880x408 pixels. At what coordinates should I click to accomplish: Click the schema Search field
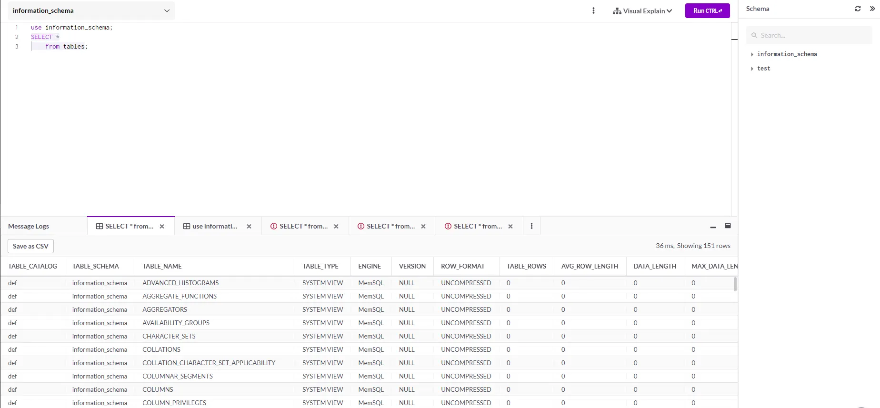click(x=810, y=35)
